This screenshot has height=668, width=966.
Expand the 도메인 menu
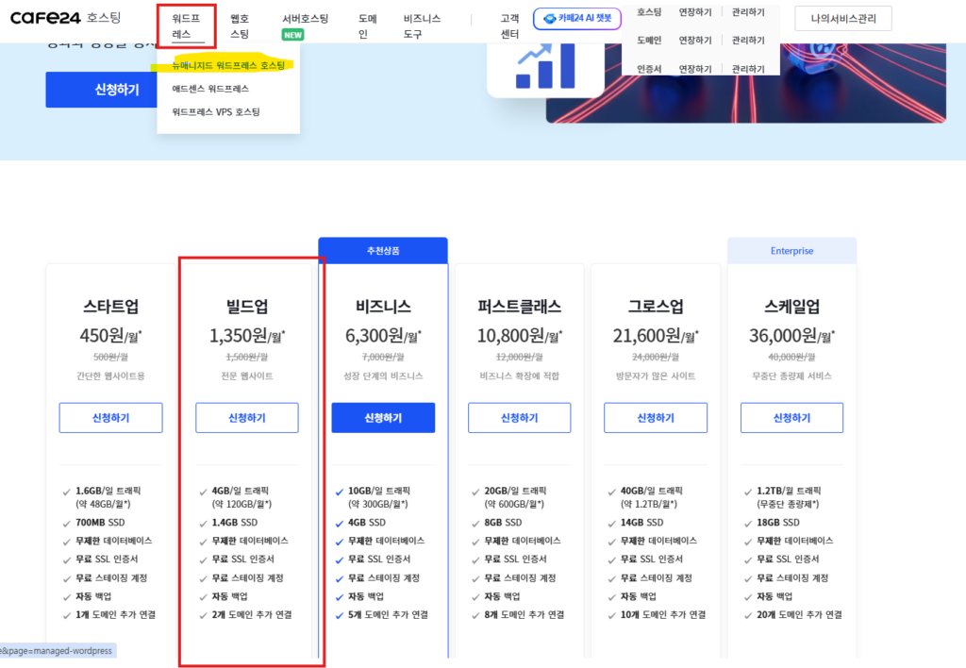pyautogui.click(x=368, y=25)
